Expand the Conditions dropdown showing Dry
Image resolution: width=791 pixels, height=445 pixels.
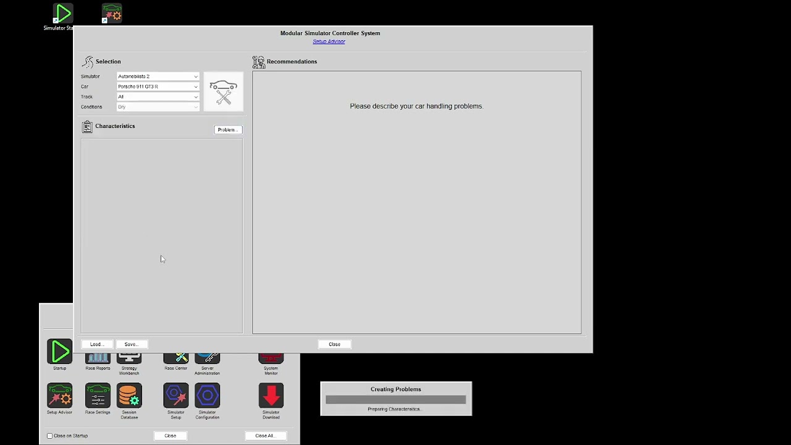(x=158, y=107)
